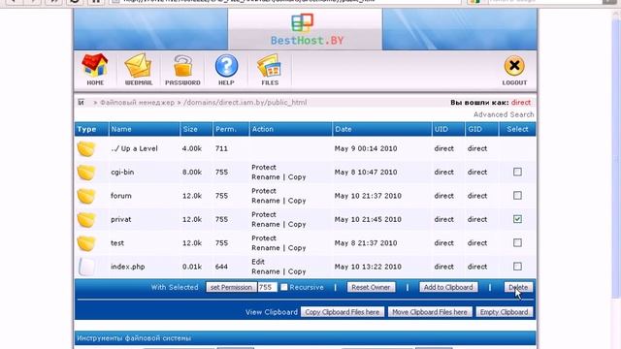
Task: Click Edit for index.php
Action: (x=258, y=262)
